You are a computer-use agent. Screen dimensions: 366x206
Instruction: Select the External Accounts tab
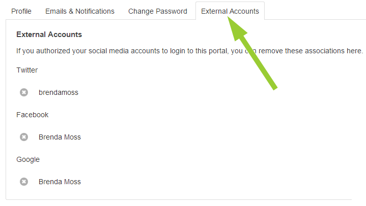coord(230,11)
